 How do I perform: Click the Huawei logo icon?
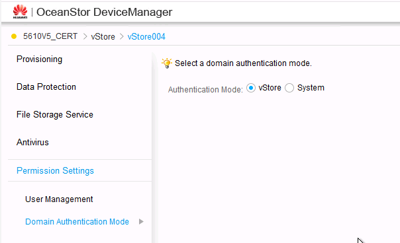[x=20, y=12]
